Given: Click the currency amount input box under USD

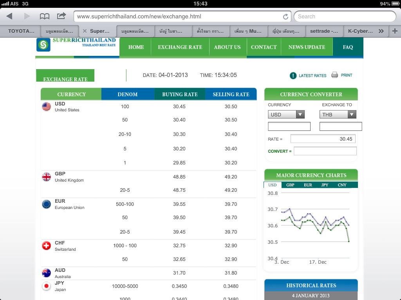Looking at the screenshot, I should tap(289, 126).
